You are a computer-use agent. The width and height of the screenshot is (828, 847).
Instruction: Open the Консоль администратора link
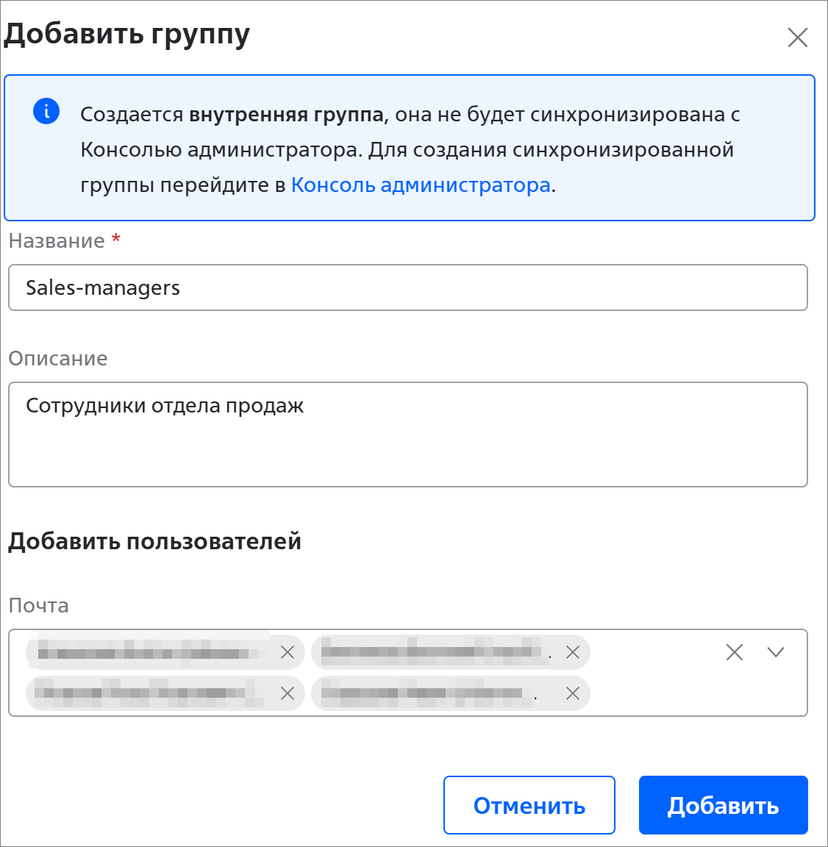[x=421, y=185]
